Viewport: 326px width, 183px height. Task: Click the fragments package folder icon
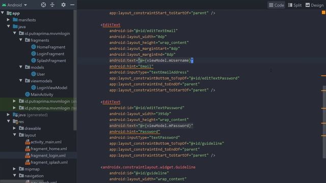[x=28, y=40]
